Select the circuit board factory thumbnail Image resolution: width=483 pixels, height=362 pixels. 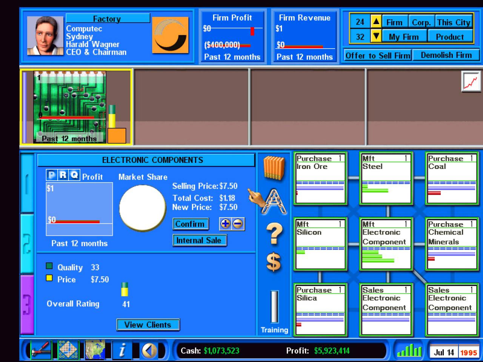click(x=70, y=107)
